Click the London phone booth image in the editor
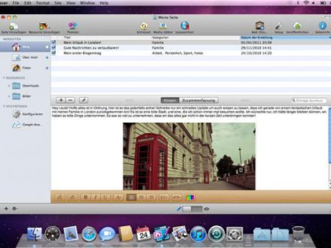The height and width of the screenshot is (248, 331). click(x=189, y=156)
